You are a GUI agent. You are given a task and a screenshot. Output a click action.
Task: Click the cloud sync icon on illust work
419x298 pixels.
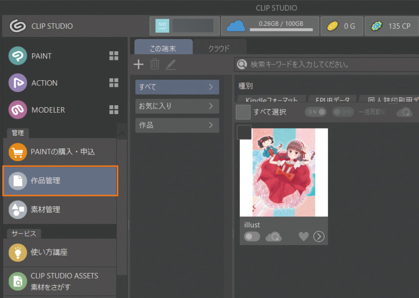[x=274, y=236]
